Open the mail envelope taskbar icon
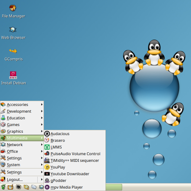The image size is (191, 191). (x=34, y=187)
